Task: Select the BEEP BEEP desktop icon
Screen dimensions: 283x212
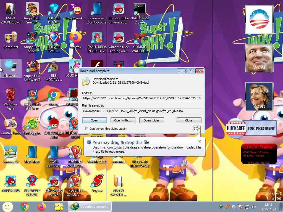Action: [x=32, y=155]
